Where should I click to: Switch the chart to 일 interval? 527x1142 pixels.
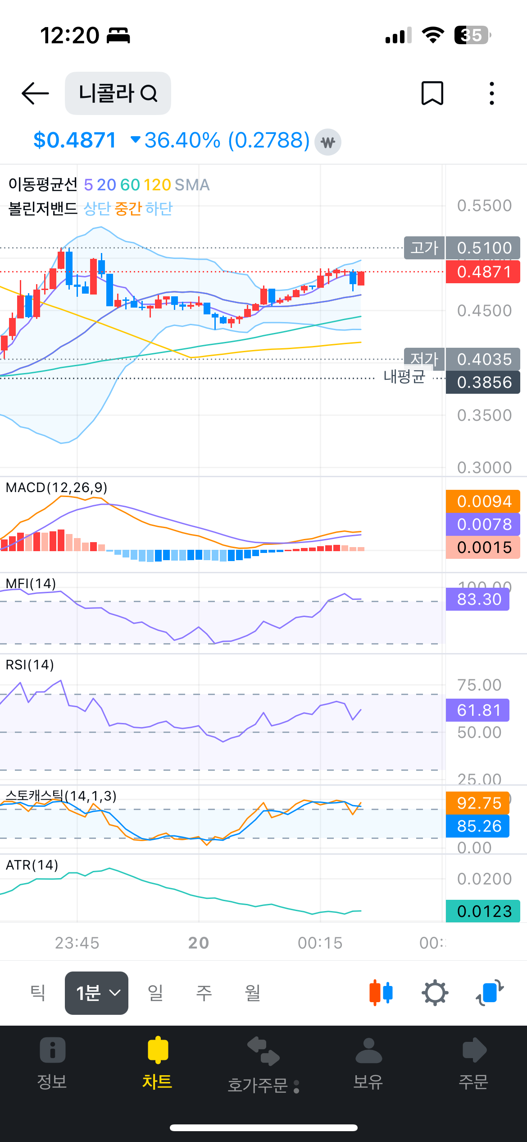click(x=155, y=993)
